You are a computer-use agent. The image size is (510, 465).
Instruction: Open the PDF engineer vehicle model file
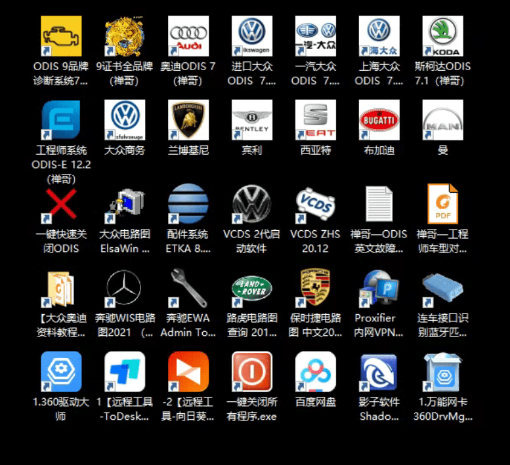pos(442,205)
